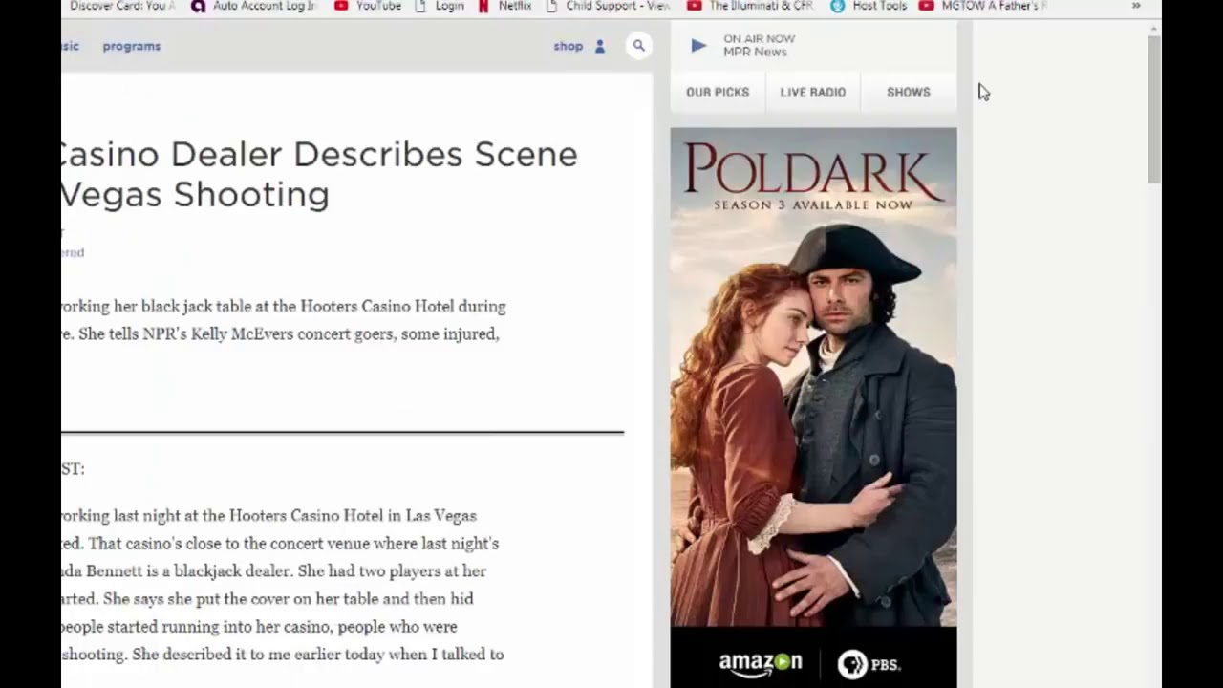Click the YouTube bookmark's red icon
This screenshot has width=1223, height=688.
pos(341,6)
